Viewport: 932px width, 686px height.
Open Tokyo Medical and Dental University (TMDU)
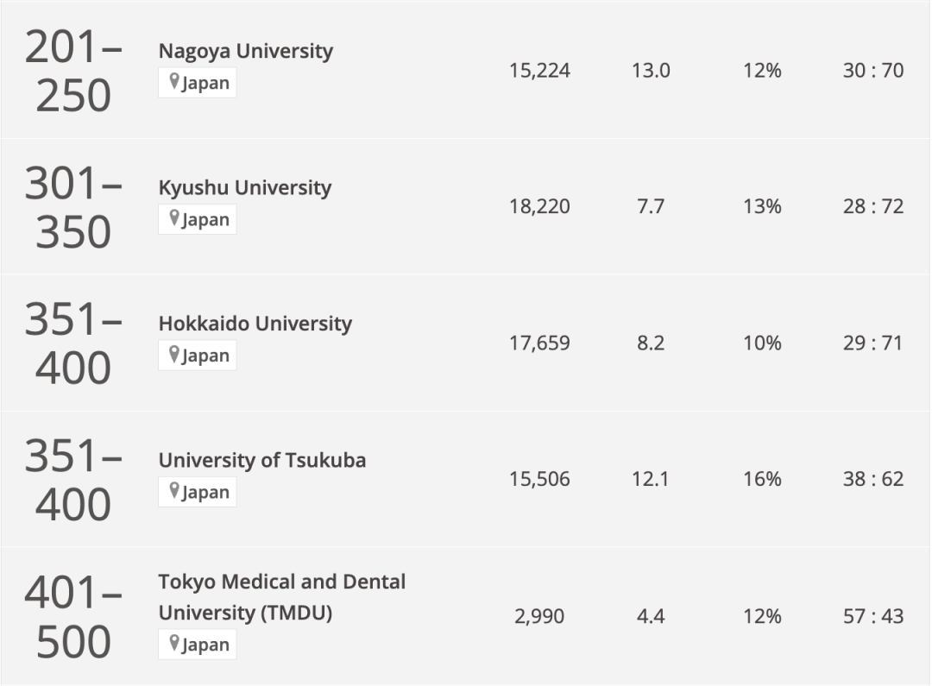click(x=281, y=597)
